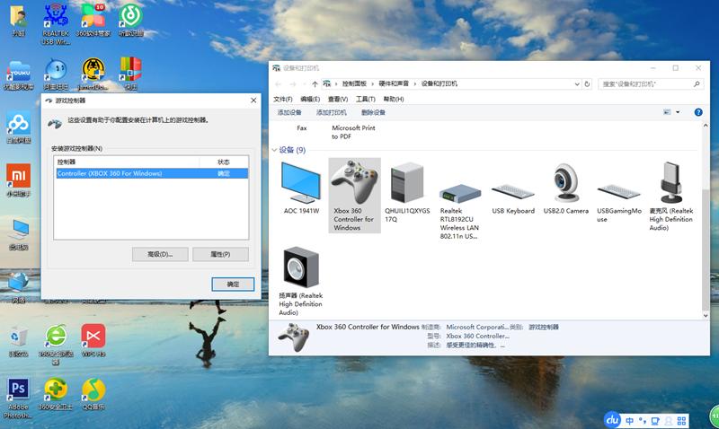Select the AOC 1941W monitor device
The width and height of the screenshot is (719, 429).
point(301,188)
